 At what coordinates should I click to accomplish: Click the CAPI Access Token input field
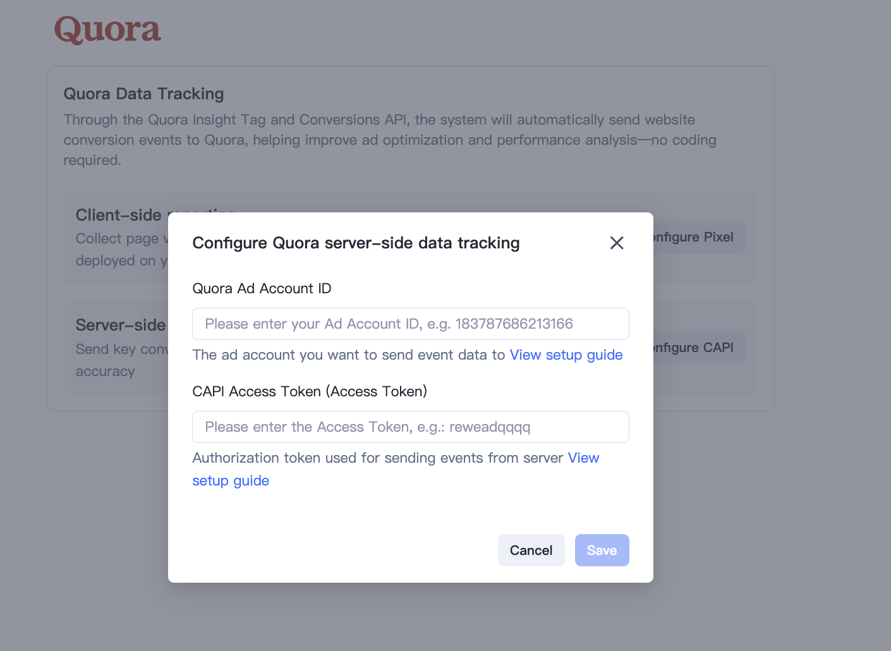click(410, 427)
